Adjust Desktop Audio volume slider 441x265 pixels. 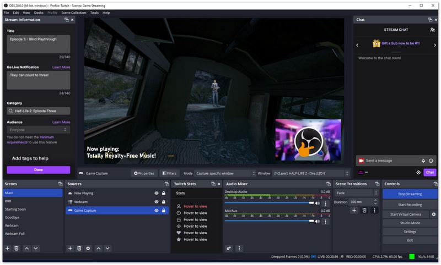(269, 203)
